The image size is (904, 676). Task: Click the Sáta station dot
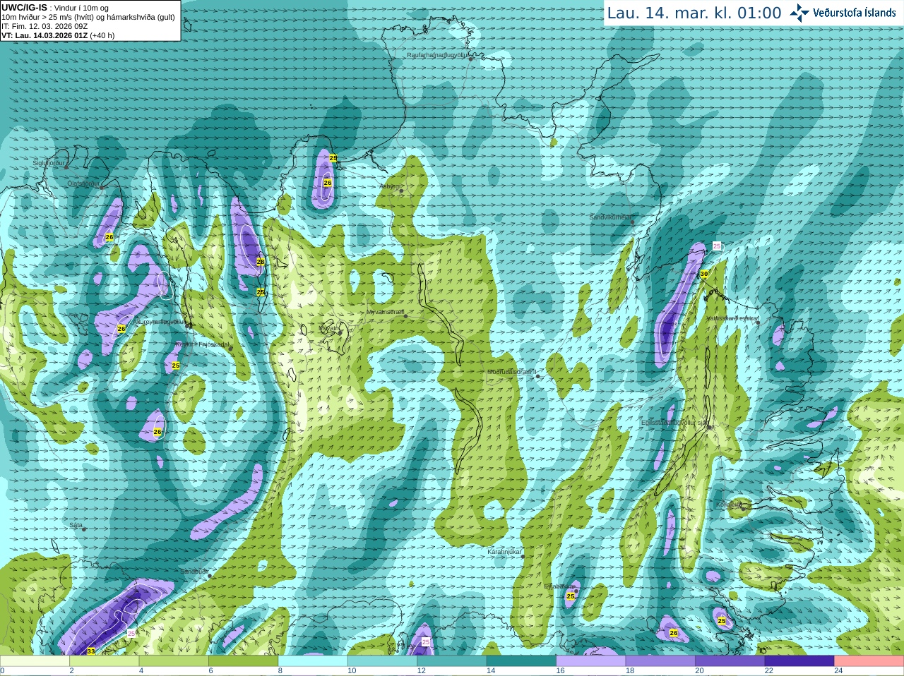(x=85, y=529)
